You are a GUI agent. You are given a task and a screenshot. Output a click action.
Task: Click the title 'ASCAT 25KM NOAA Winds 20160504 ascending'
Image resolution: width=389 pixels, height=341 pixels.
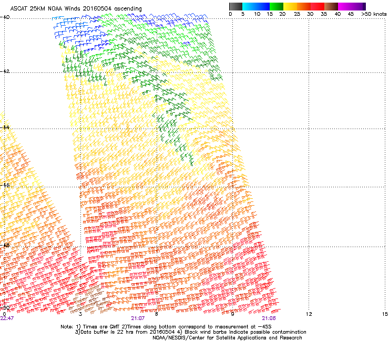pos(76,9)
